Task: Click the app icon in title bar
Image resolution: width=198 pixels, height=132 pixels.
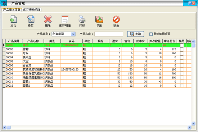Action: (4, 3)
